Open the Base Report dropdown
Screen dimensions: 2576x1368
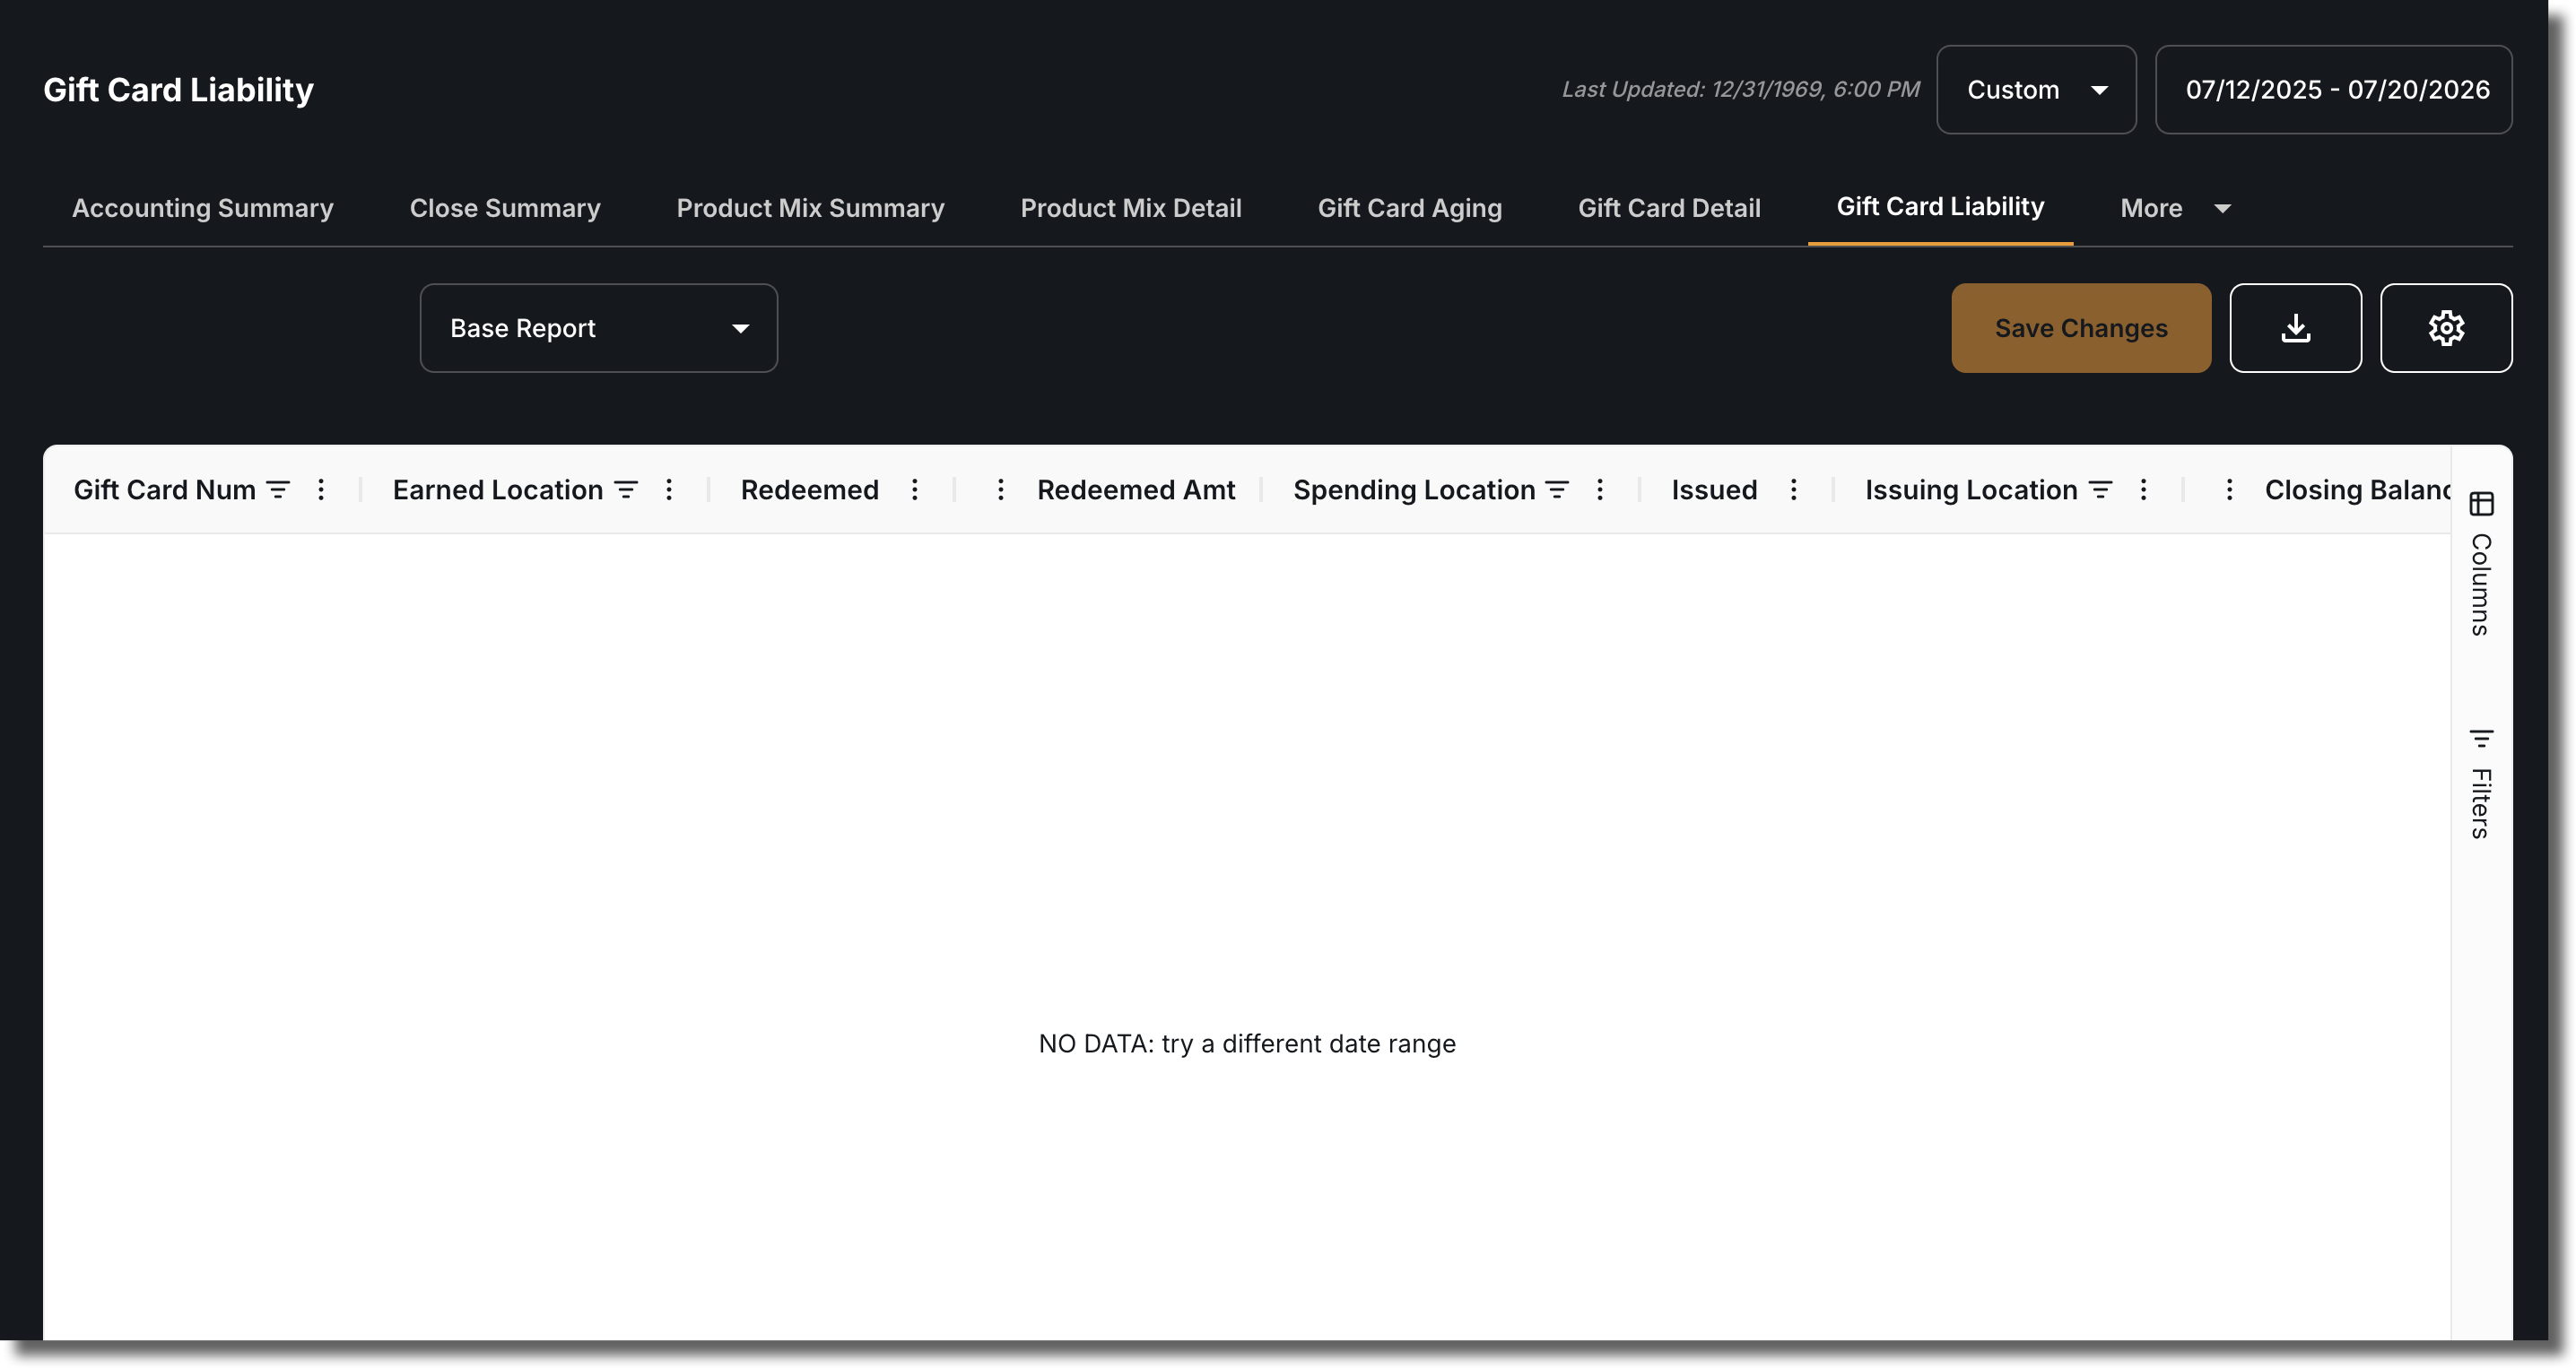coord(599,328)
